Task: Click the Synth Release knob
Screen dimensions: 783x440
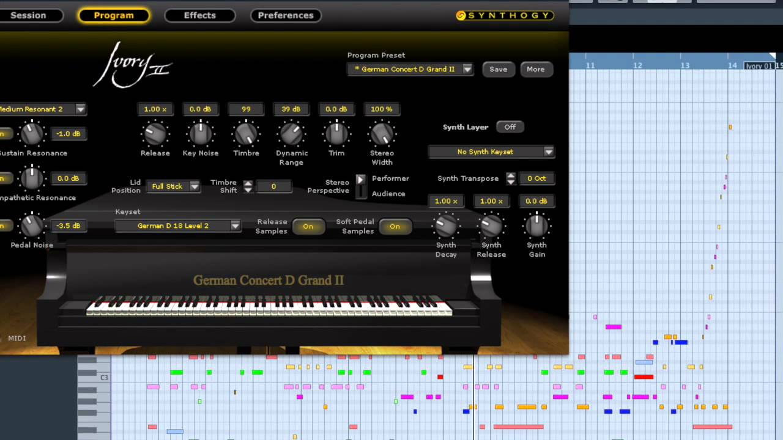Action: 491,226
